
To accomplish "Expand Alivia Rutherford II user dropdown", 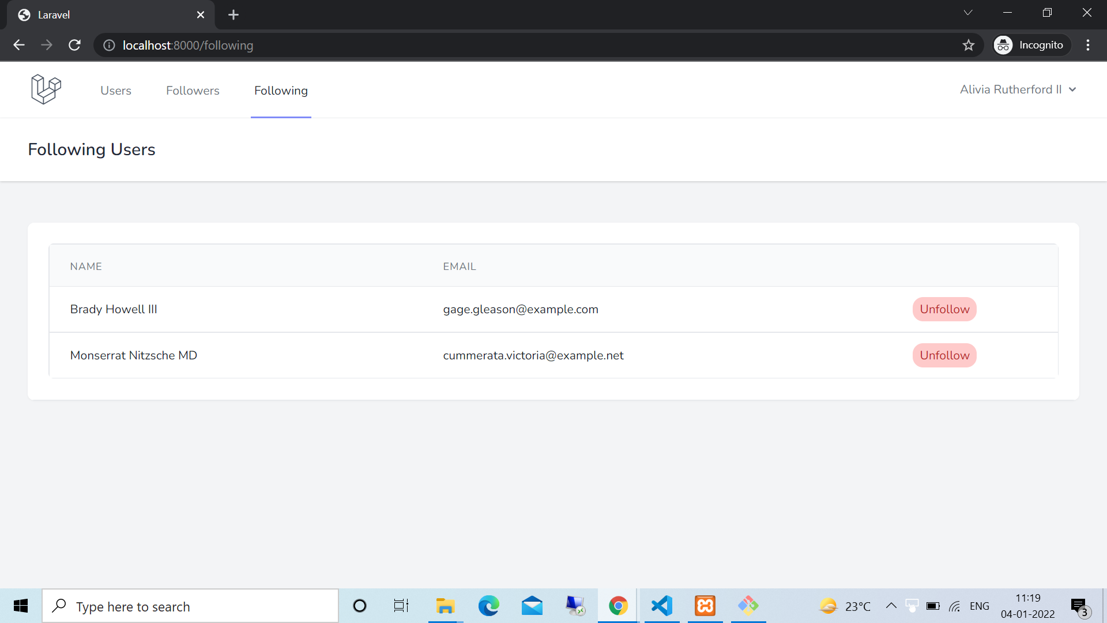I will pos(1018,89).
